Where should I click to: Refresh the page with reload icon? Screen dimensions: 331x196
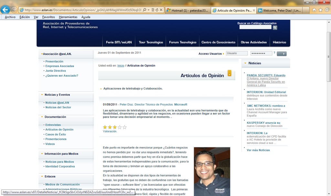[157, 10]
